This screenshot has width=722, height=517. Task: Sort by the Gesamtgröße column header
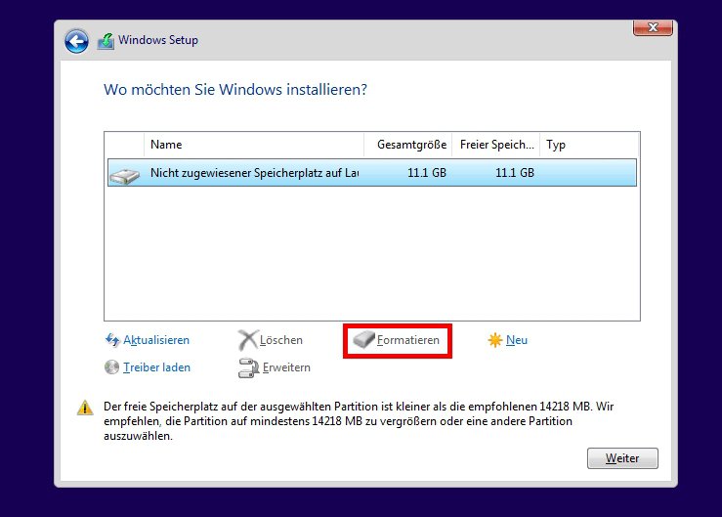(408, 145)
